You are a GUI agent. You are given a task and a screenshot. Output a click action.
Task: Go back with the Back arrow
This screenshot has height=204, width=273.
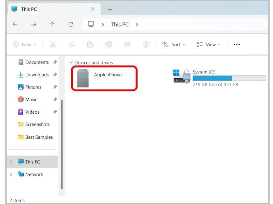tap(15, 24)
